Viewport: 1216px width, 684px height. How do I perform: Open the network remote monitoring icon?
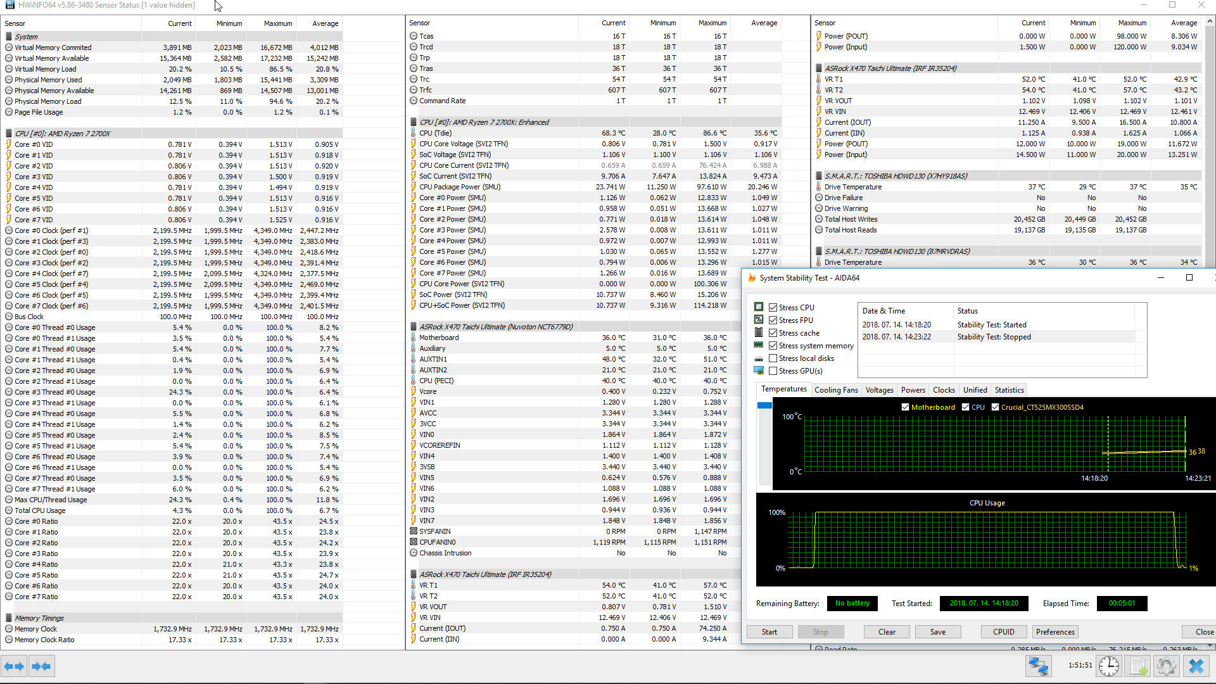click(x=1039, y=666)
